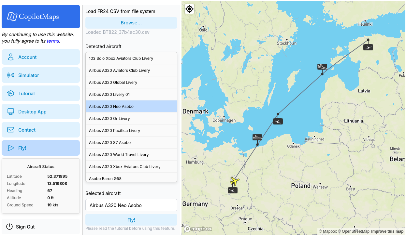The image size is (406, 235).
Task: Click the Desktop App monitor icon
Action: (11, 111)
